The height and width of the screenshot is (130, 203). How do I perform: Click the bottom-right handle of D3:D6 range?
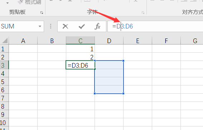pos(124,93)
